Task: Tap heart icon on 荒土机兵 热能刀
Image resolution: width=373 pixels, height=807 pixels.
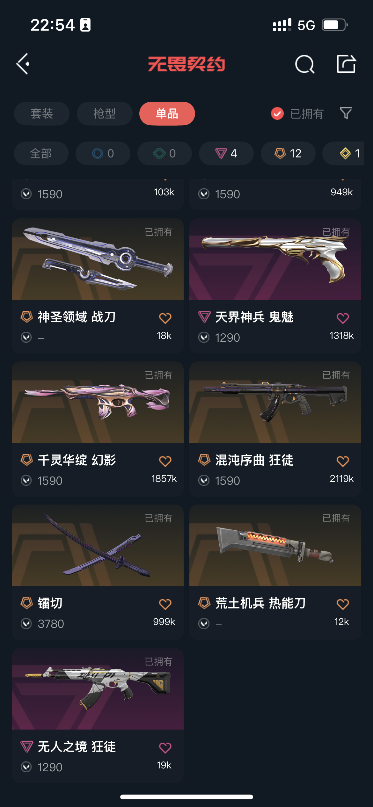Action: (343, 604)
